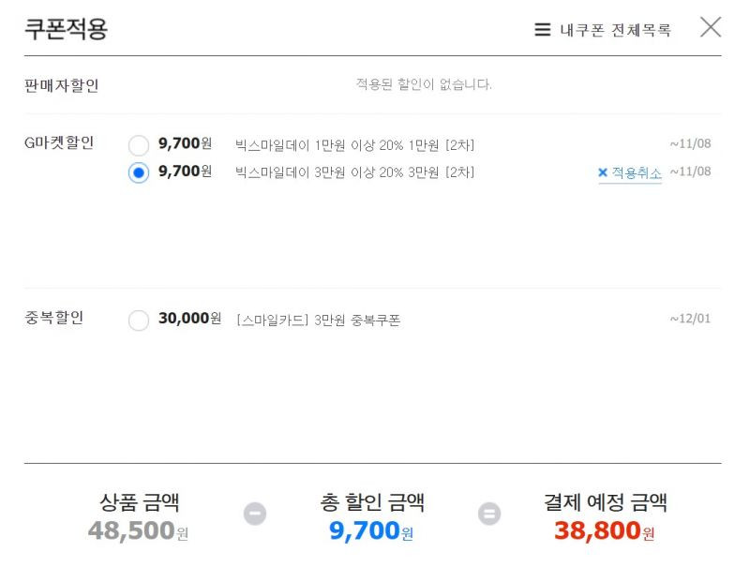Close the 쿠폰적용 popup with the X
This screenshot has width=750, height=567.
[x=711, y=27]
